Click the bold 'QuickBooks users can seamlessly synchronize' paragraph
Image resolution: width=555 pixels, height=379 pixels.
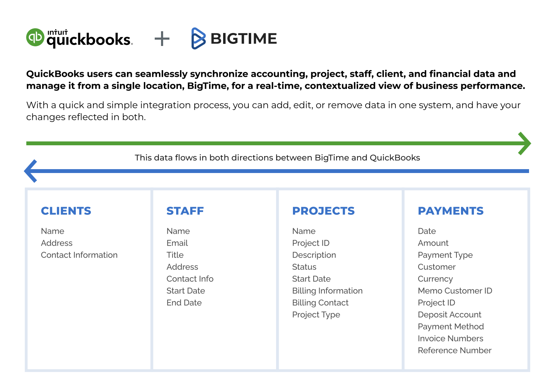[276, 80]
